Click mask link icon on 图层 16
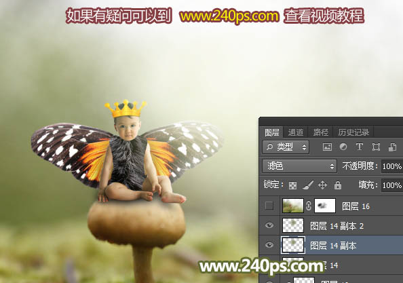The height and width of the screenshot is (283, 403). [309, 206]
